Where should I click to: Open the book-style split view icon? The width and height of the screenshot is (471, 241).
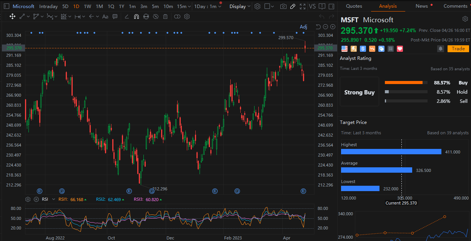tap(322, 7)
